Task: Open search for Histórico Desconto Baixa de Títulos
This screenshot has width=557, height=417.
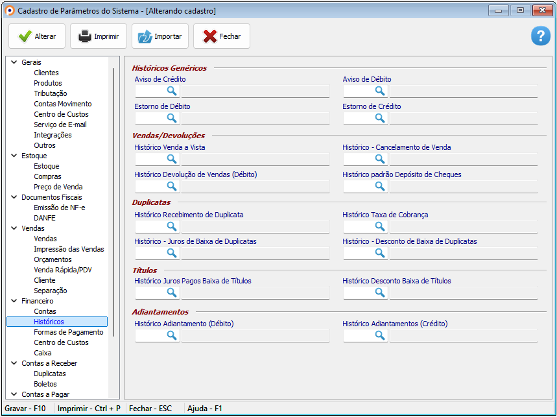Action: (x=380, y=292)
